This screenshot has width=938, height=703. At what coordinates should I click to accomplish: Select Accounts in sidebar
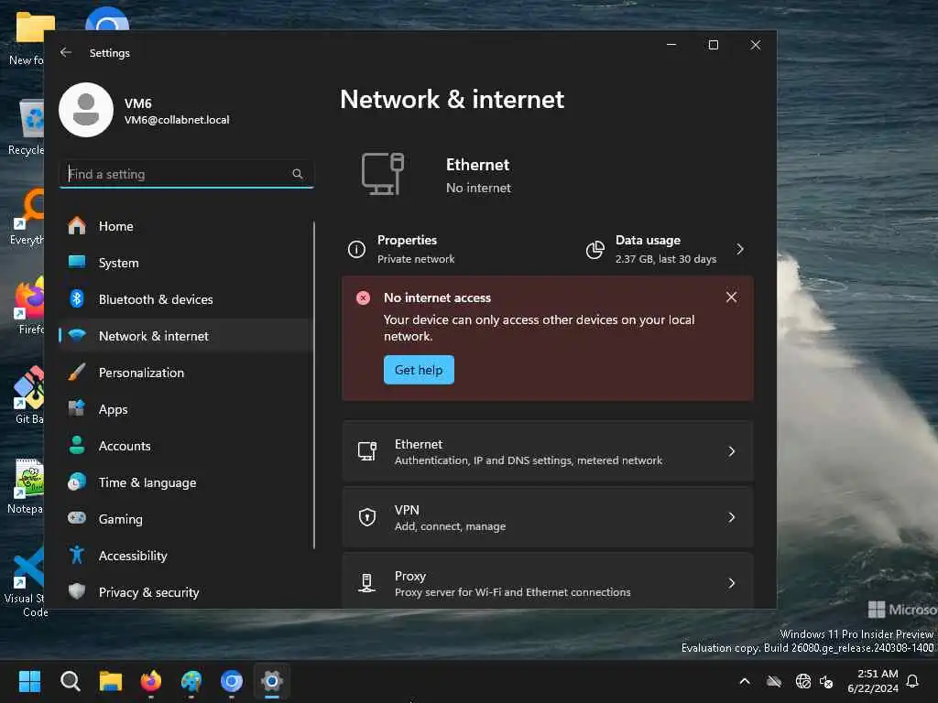(x=185, y=446)
